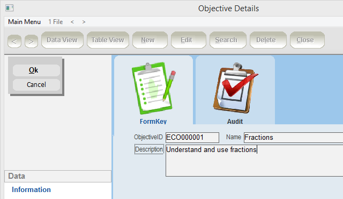
Task: Click the Name label
Action: (234, 137)
